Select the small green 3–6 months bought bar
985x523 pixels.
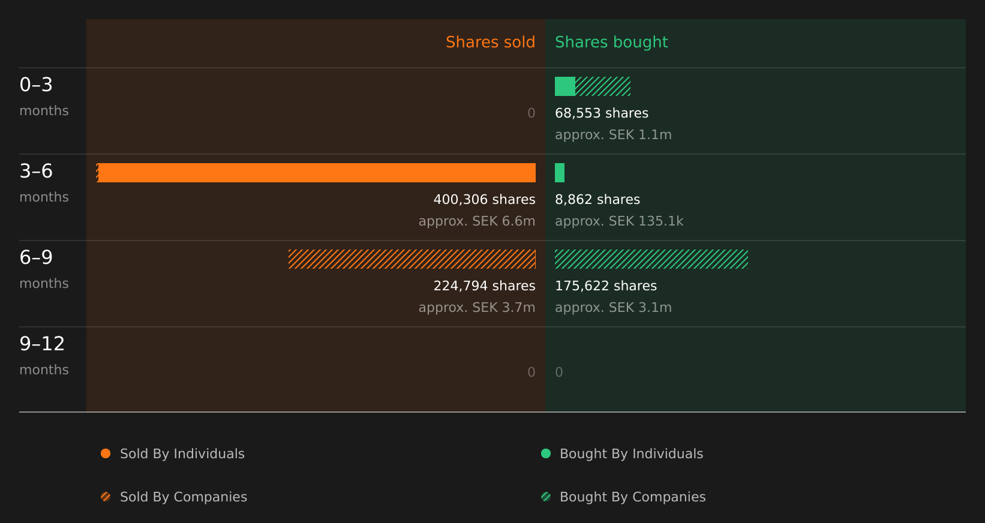point(560,173)
